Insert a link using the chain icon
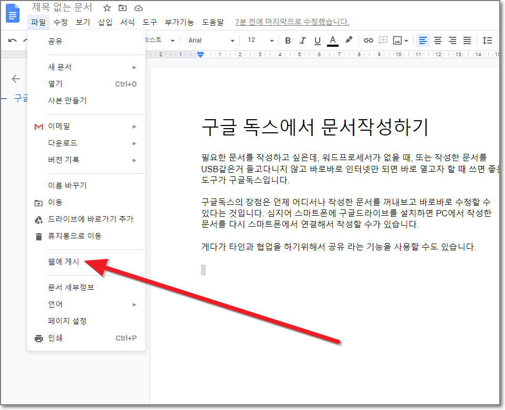This screenshot has height=410, width=505. (x=368, y=40)
